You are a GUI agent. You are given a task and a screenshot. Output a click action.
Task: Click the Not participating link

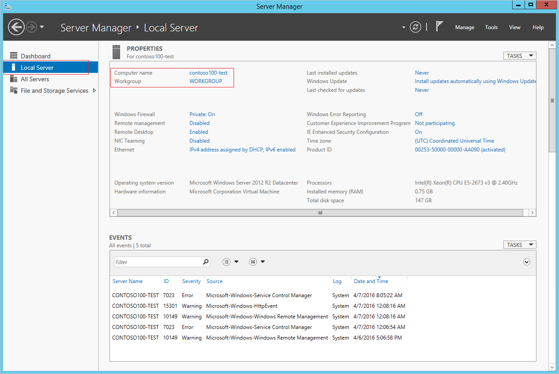tap(435, 123)
